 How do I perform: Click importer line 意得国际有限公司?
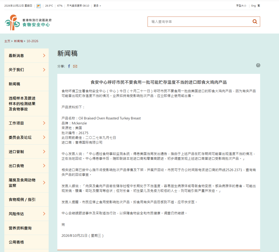(82, 142)
